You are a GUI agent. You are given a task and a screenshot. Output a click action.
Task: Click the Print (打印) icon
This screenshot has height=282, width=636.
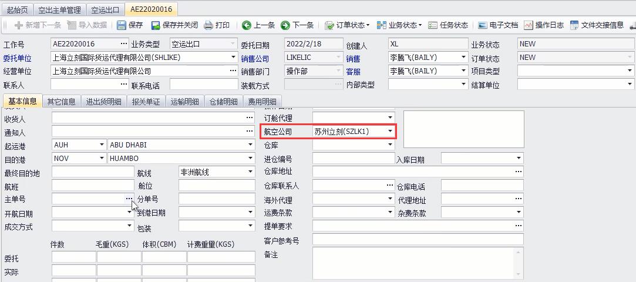(208, 25)
